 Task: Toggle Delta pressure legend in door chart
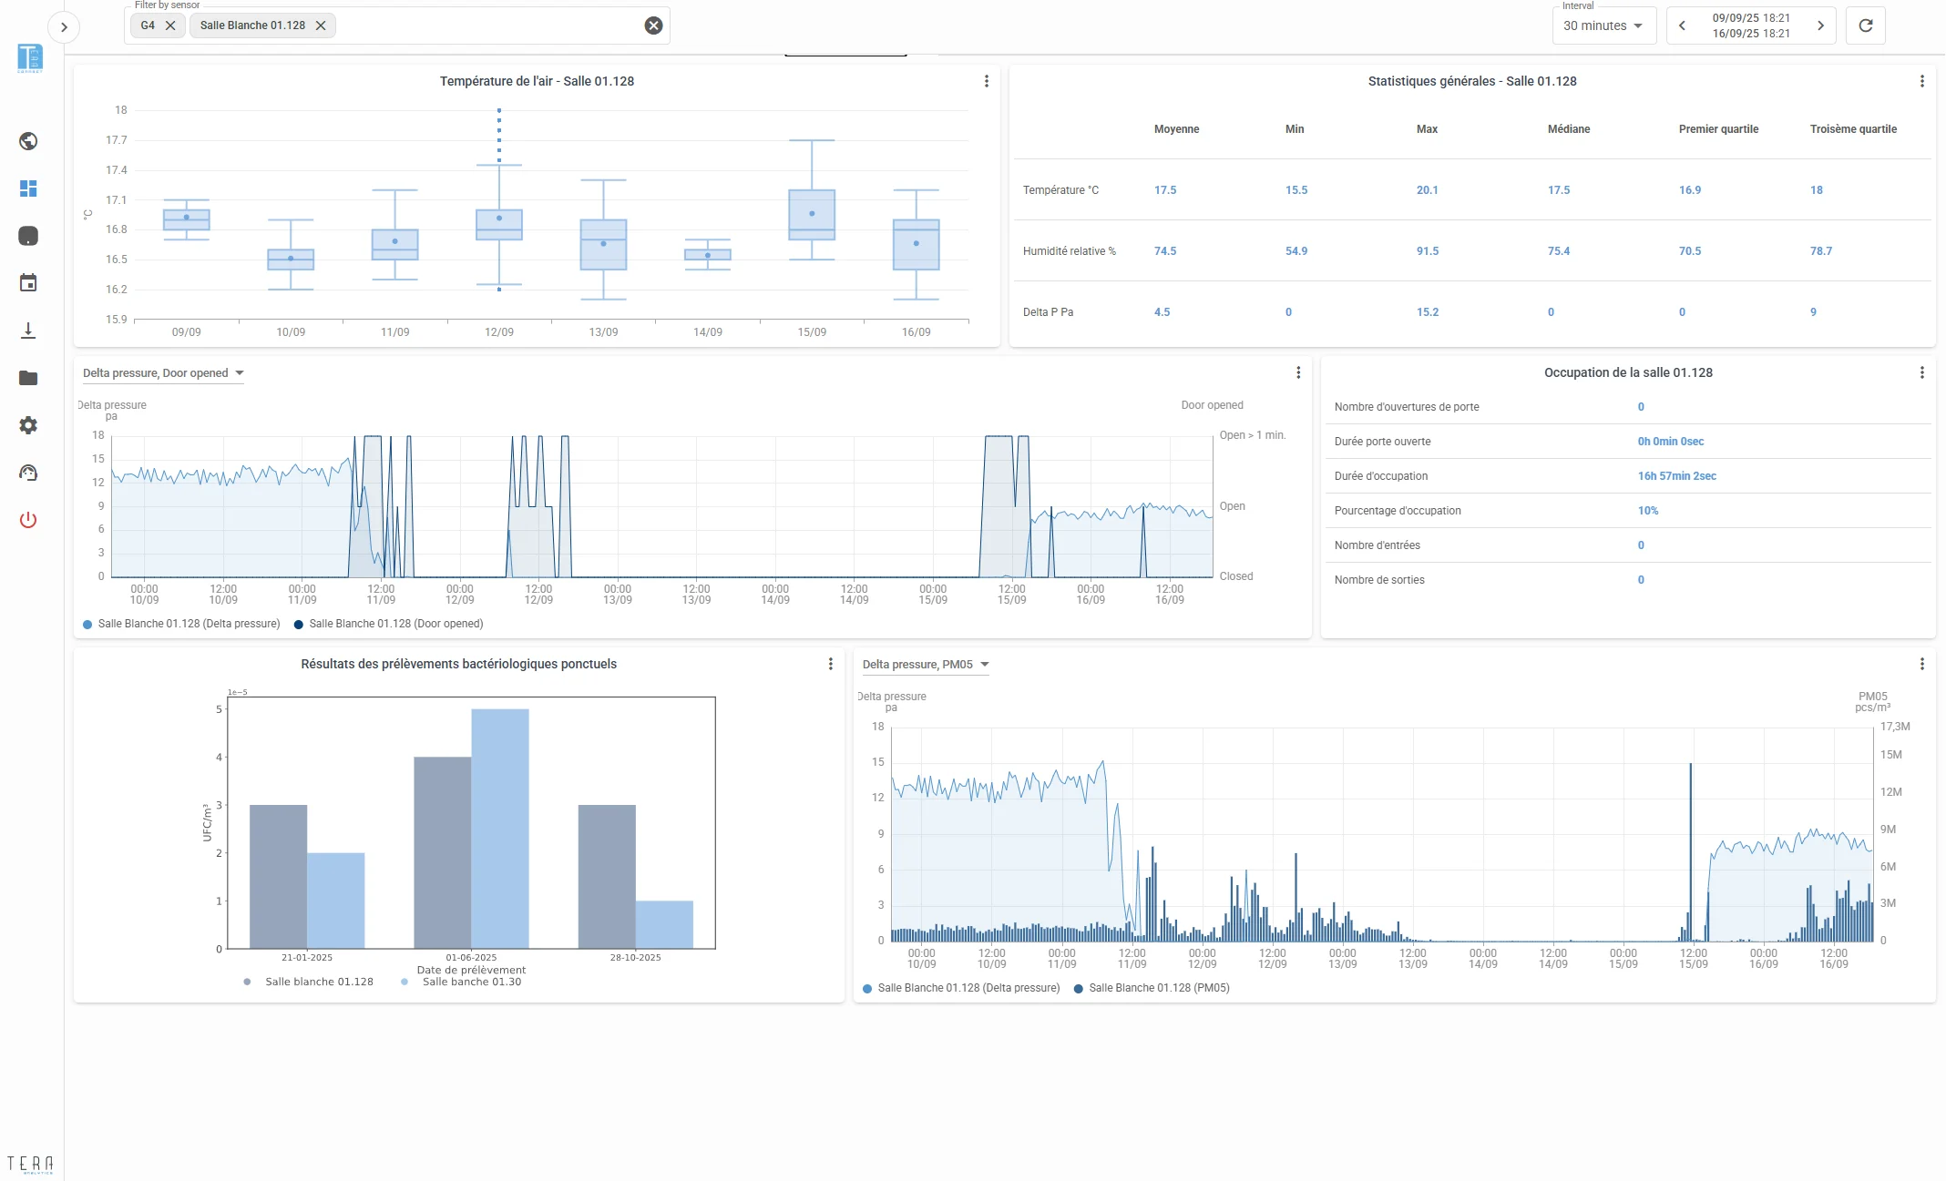[181, 624]
